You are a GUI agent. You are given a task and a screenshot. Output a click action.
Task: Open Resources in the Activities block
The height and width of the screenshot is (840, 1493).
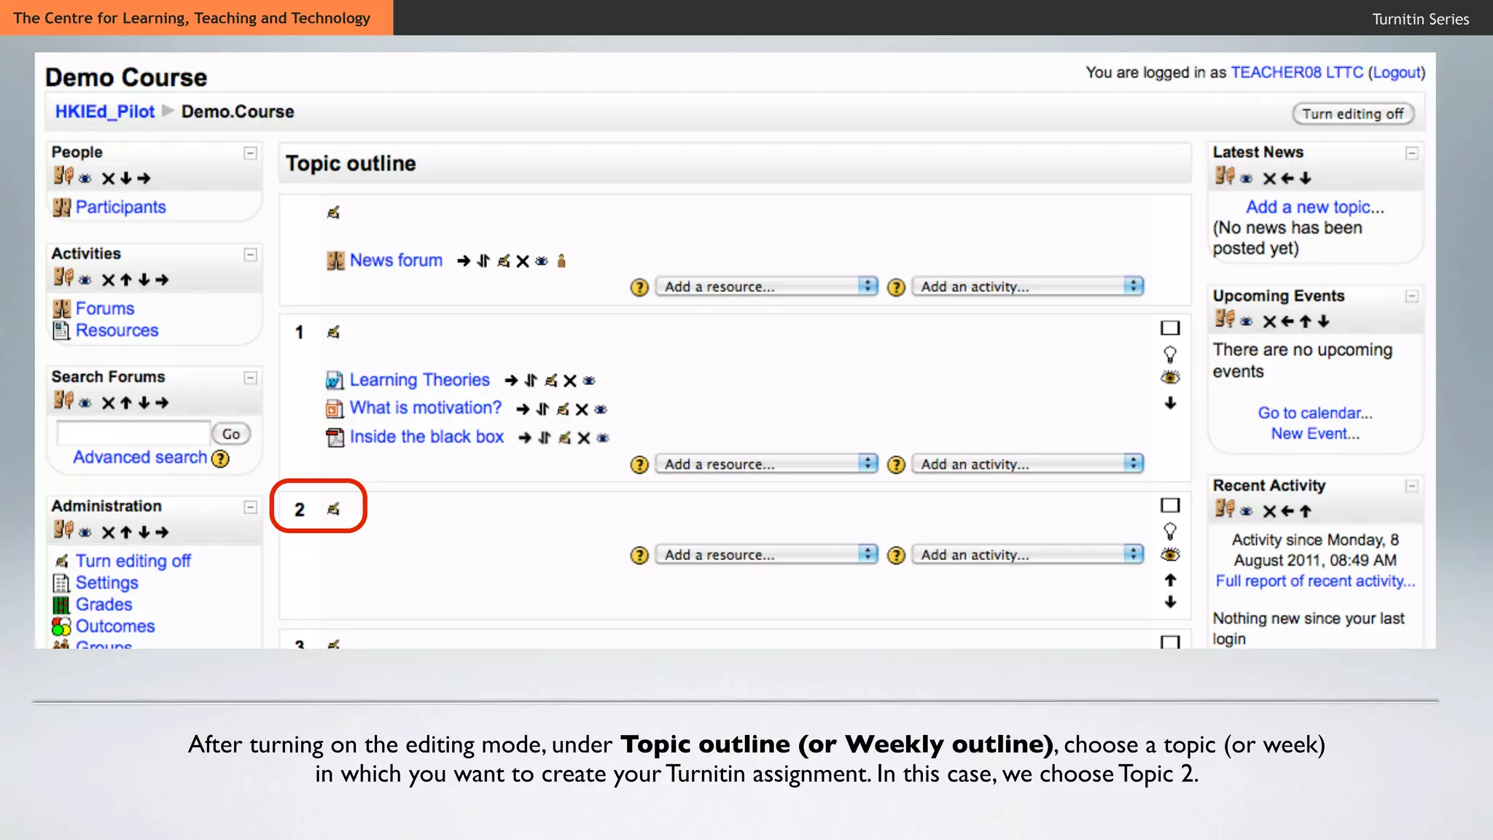click(x=117, y=330)
